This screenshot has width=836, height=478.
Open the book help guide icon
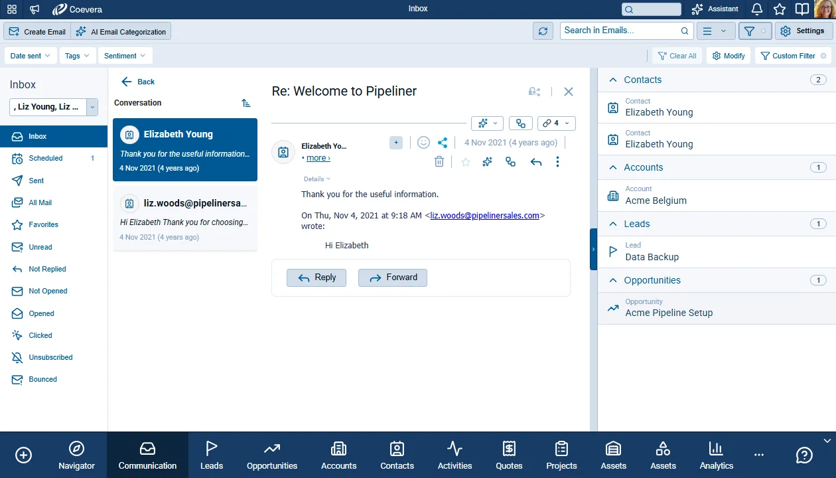click(802, 9)
